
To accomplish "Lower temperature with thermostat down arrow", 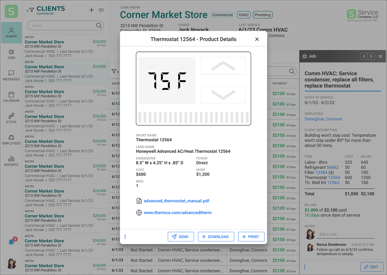I will click(223, 95).
